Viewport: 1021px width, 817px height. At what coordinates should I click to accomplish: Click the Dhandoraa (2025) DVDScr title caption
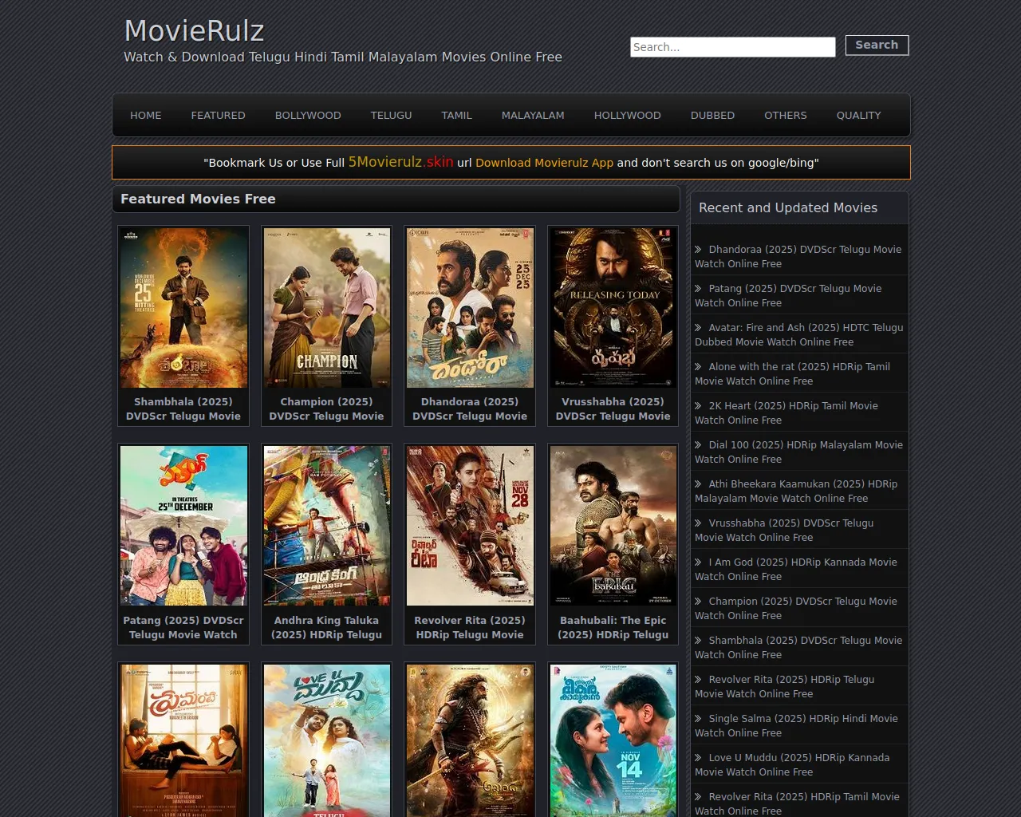coord(470,408)
